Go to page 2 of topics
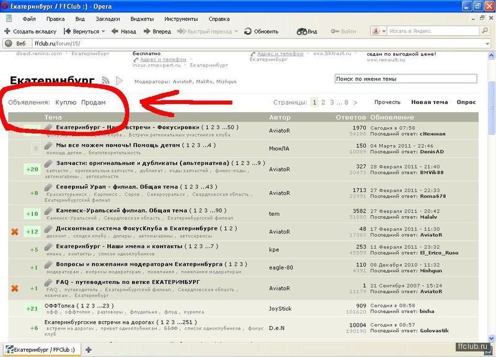 (x=323, y=102)
